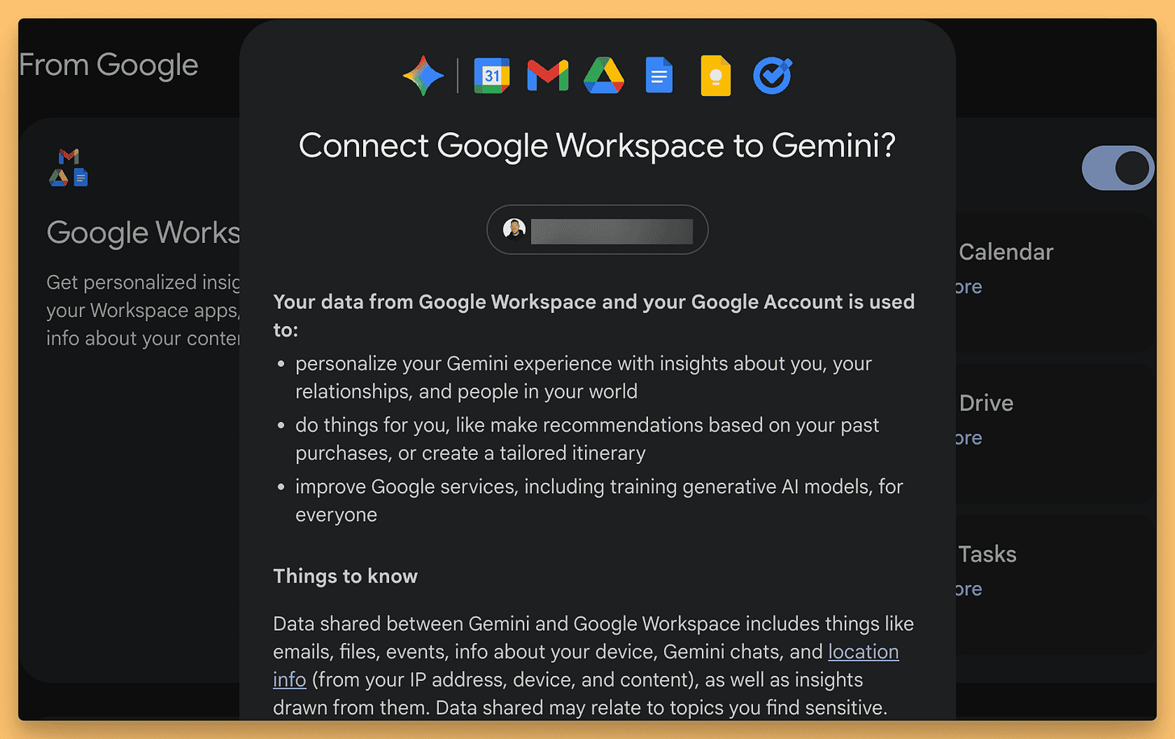Click the Gemini sparkle icon in dialog header
The height and width of the screenshot is (739, 1175).
(423, 76)
